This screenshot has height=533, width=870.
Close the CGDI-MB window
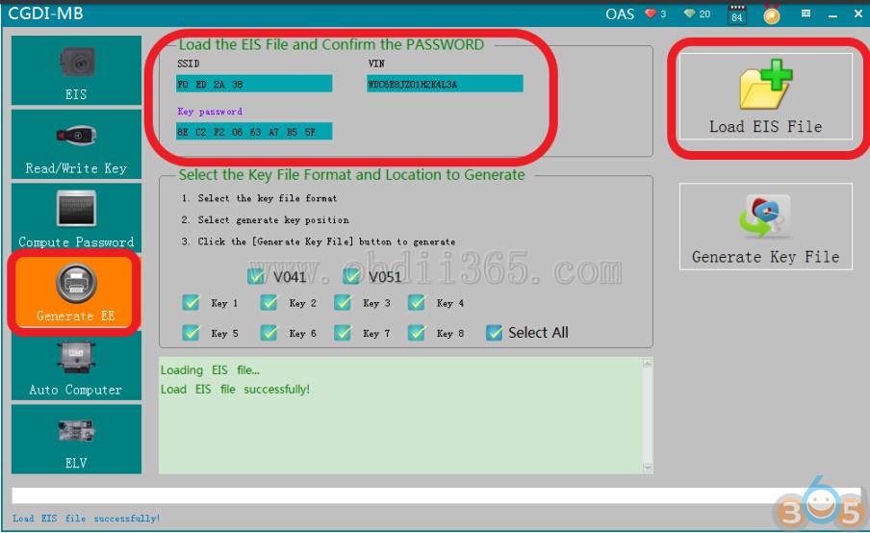[857, 13]
